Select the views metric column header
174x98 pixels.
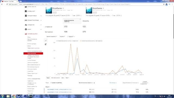86,21
